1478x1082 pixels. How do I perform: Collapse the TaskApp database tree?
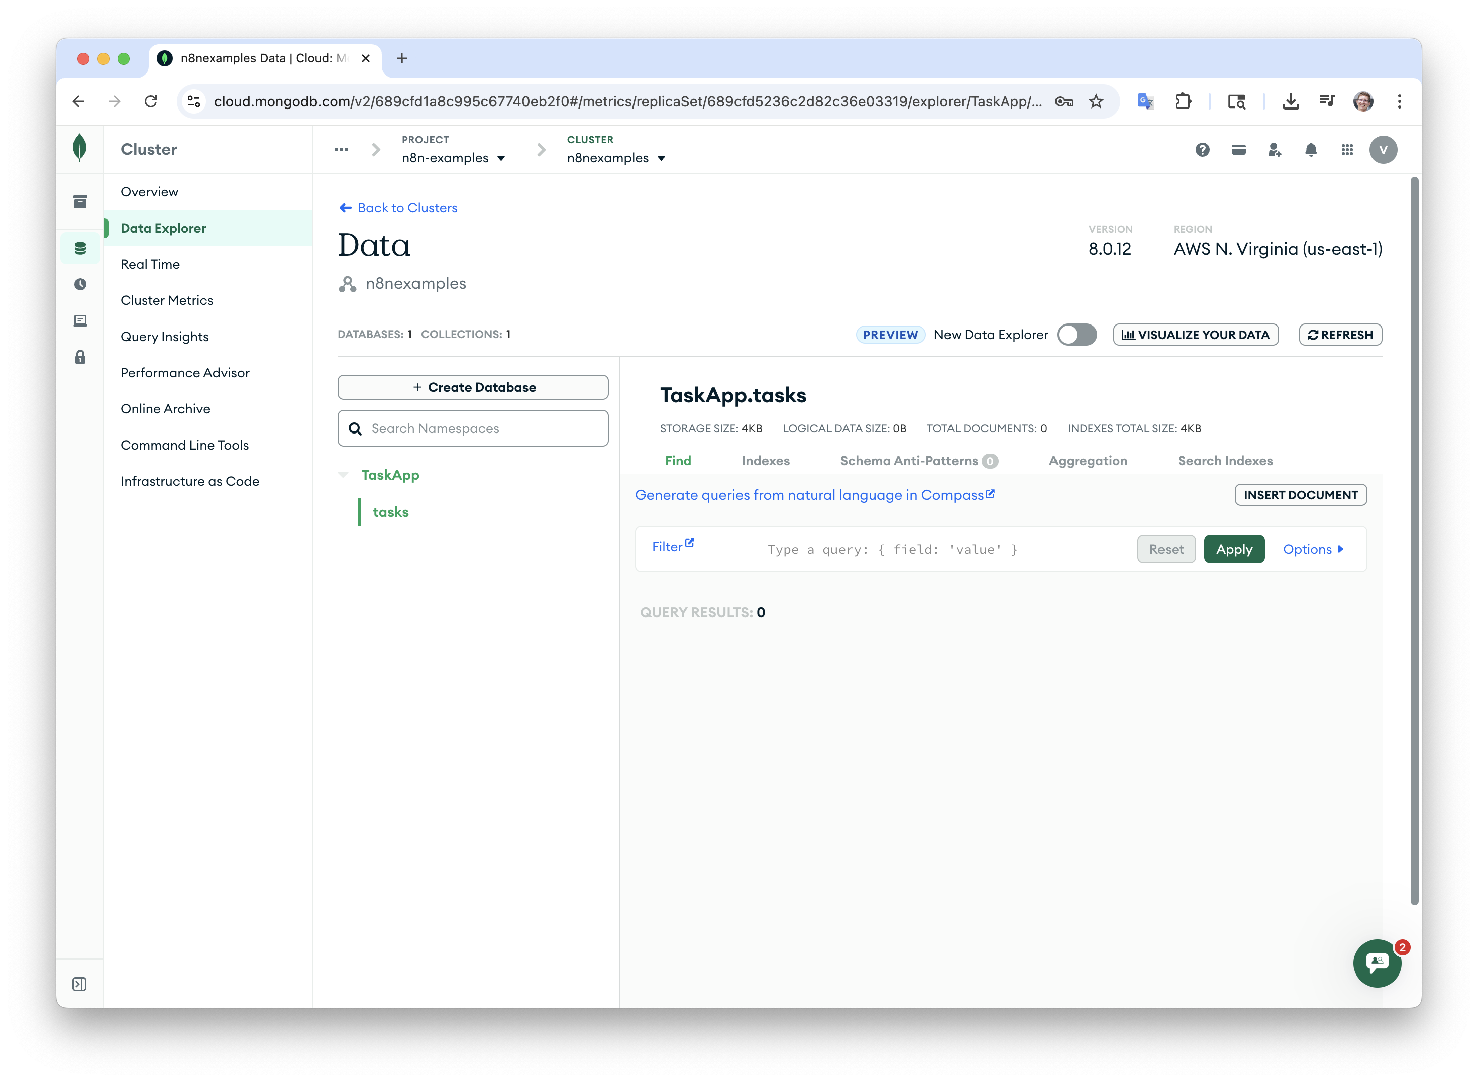[343, 475]
